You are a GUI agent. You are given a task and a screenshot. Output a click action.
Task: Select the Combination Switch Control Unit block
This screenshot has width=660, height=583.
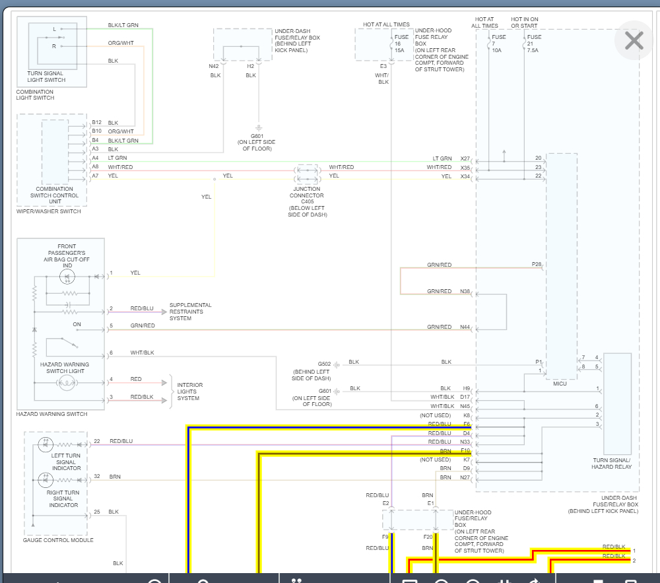[x=55, y=152]
